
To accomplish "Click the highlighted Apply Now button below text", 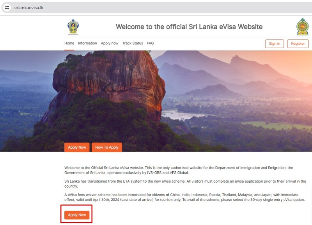I will [x=77, y=215].
